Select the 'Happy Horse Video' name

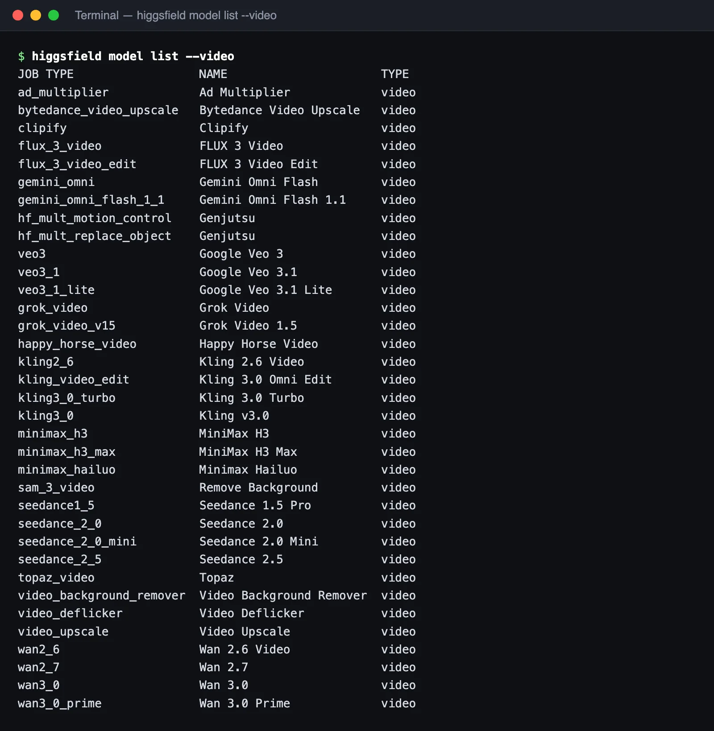(x=259, y=344)
